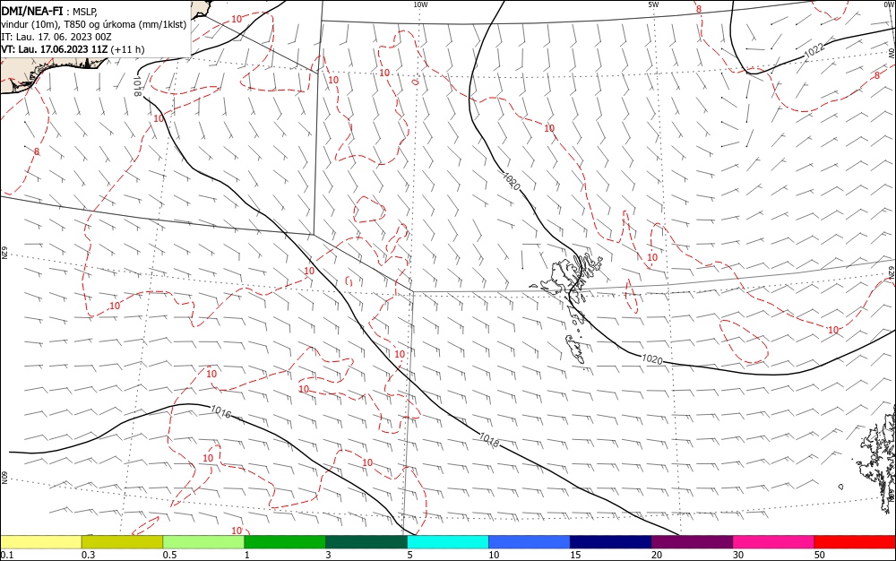Image resolution: width=896 pixels, height=561 pixels.
Task: Choose the blue 10 mm legend swatch
Action: [x=530, y=542]
